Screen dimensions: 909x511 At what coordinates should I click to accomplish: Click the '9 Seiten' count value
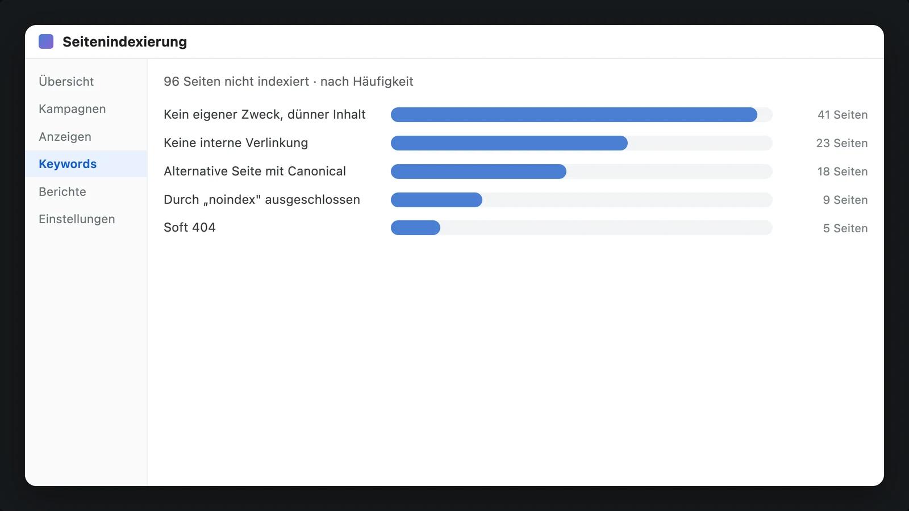coord(845,200)
